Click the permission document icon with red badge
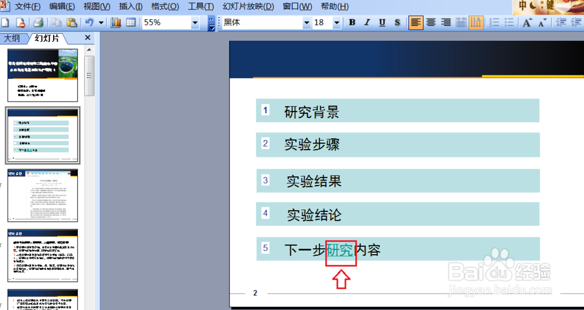This screenshot has width=584, height=310. 20,23
